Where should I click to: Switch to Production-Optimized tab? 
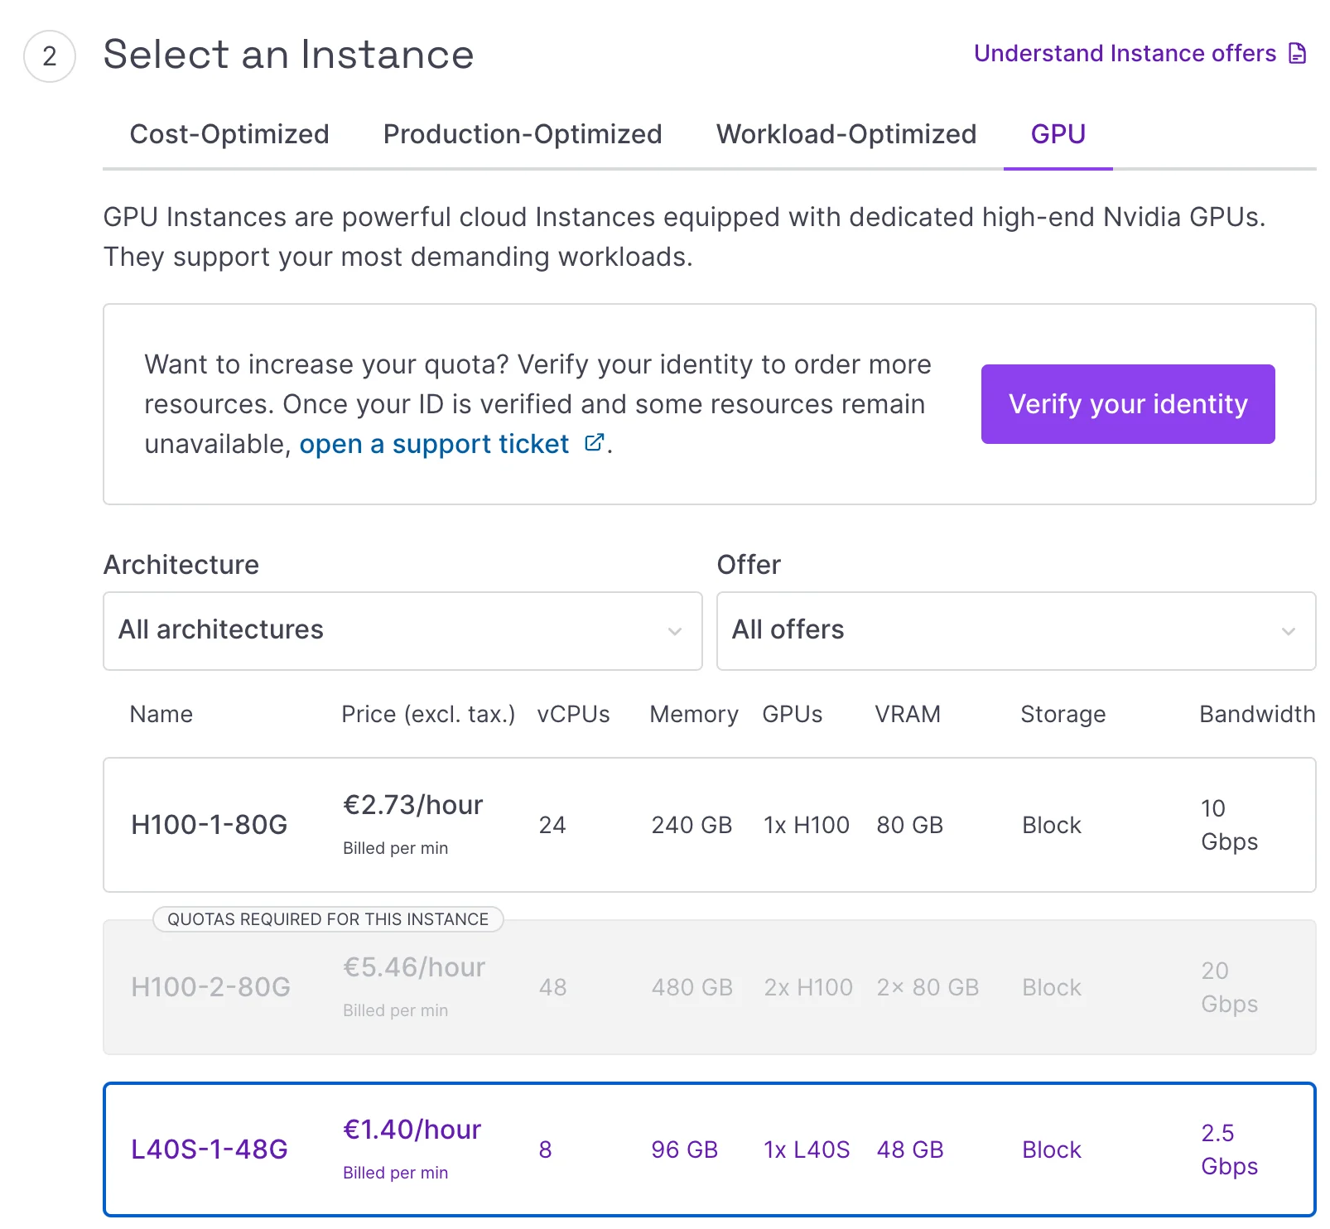[x=523, y=134]
